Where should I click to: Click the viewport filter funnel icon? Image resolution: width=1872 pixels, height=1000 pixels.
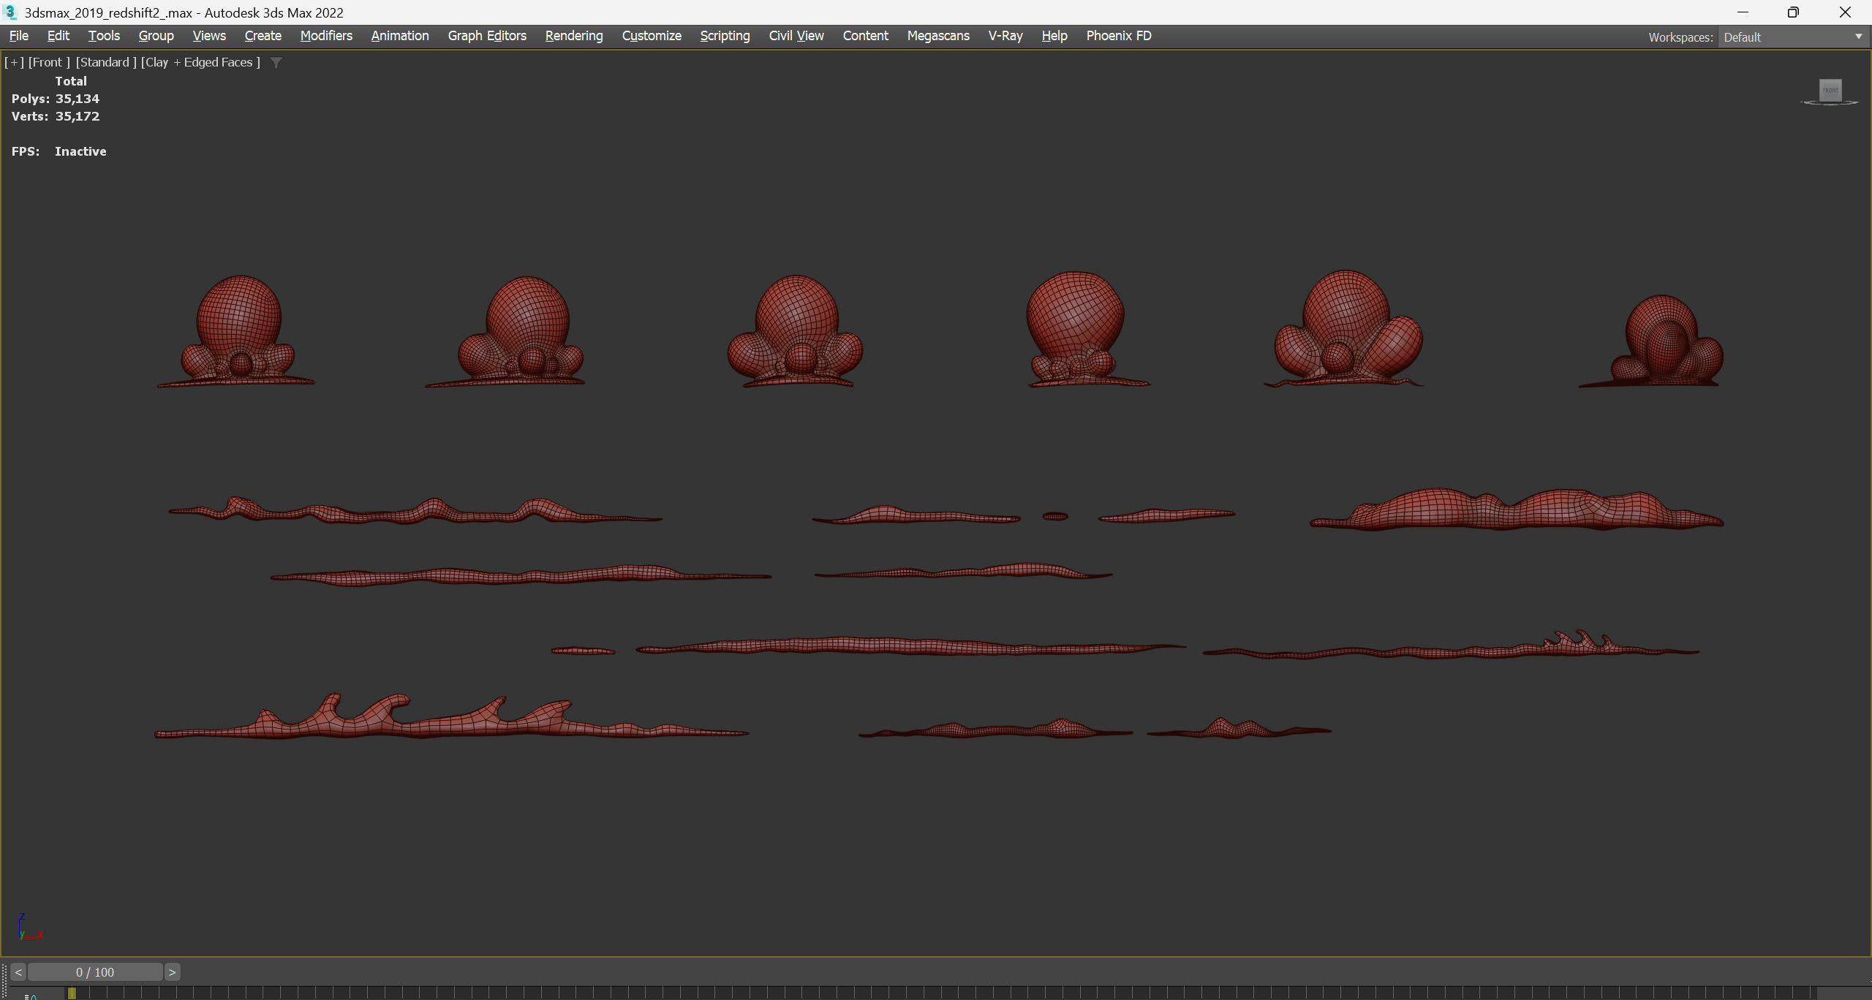pyautogui.click(x=276, y=63)
